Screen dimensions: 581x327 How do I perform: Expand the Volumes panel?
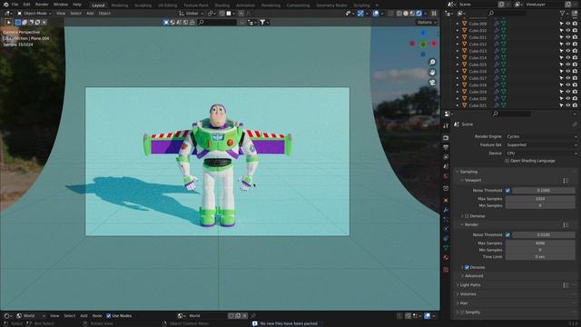pos(468,294)
